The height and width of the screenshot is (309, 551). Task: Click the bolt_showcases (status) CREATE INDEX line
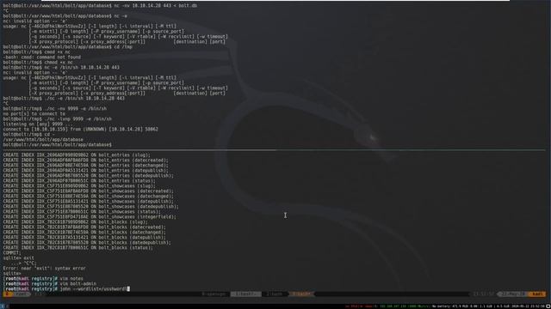[x=82, y=212]
